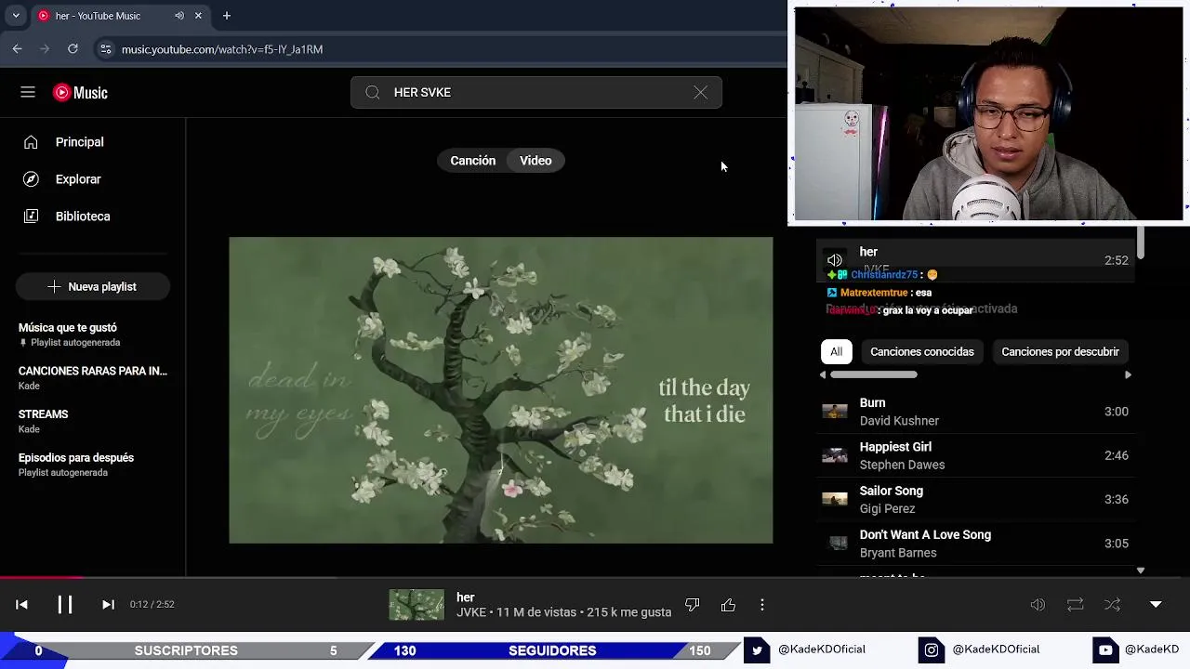Image resolution: width=1190 pixels, height=669 pixels.
Task: Switch to Video mode
Action: click(535, 161)
